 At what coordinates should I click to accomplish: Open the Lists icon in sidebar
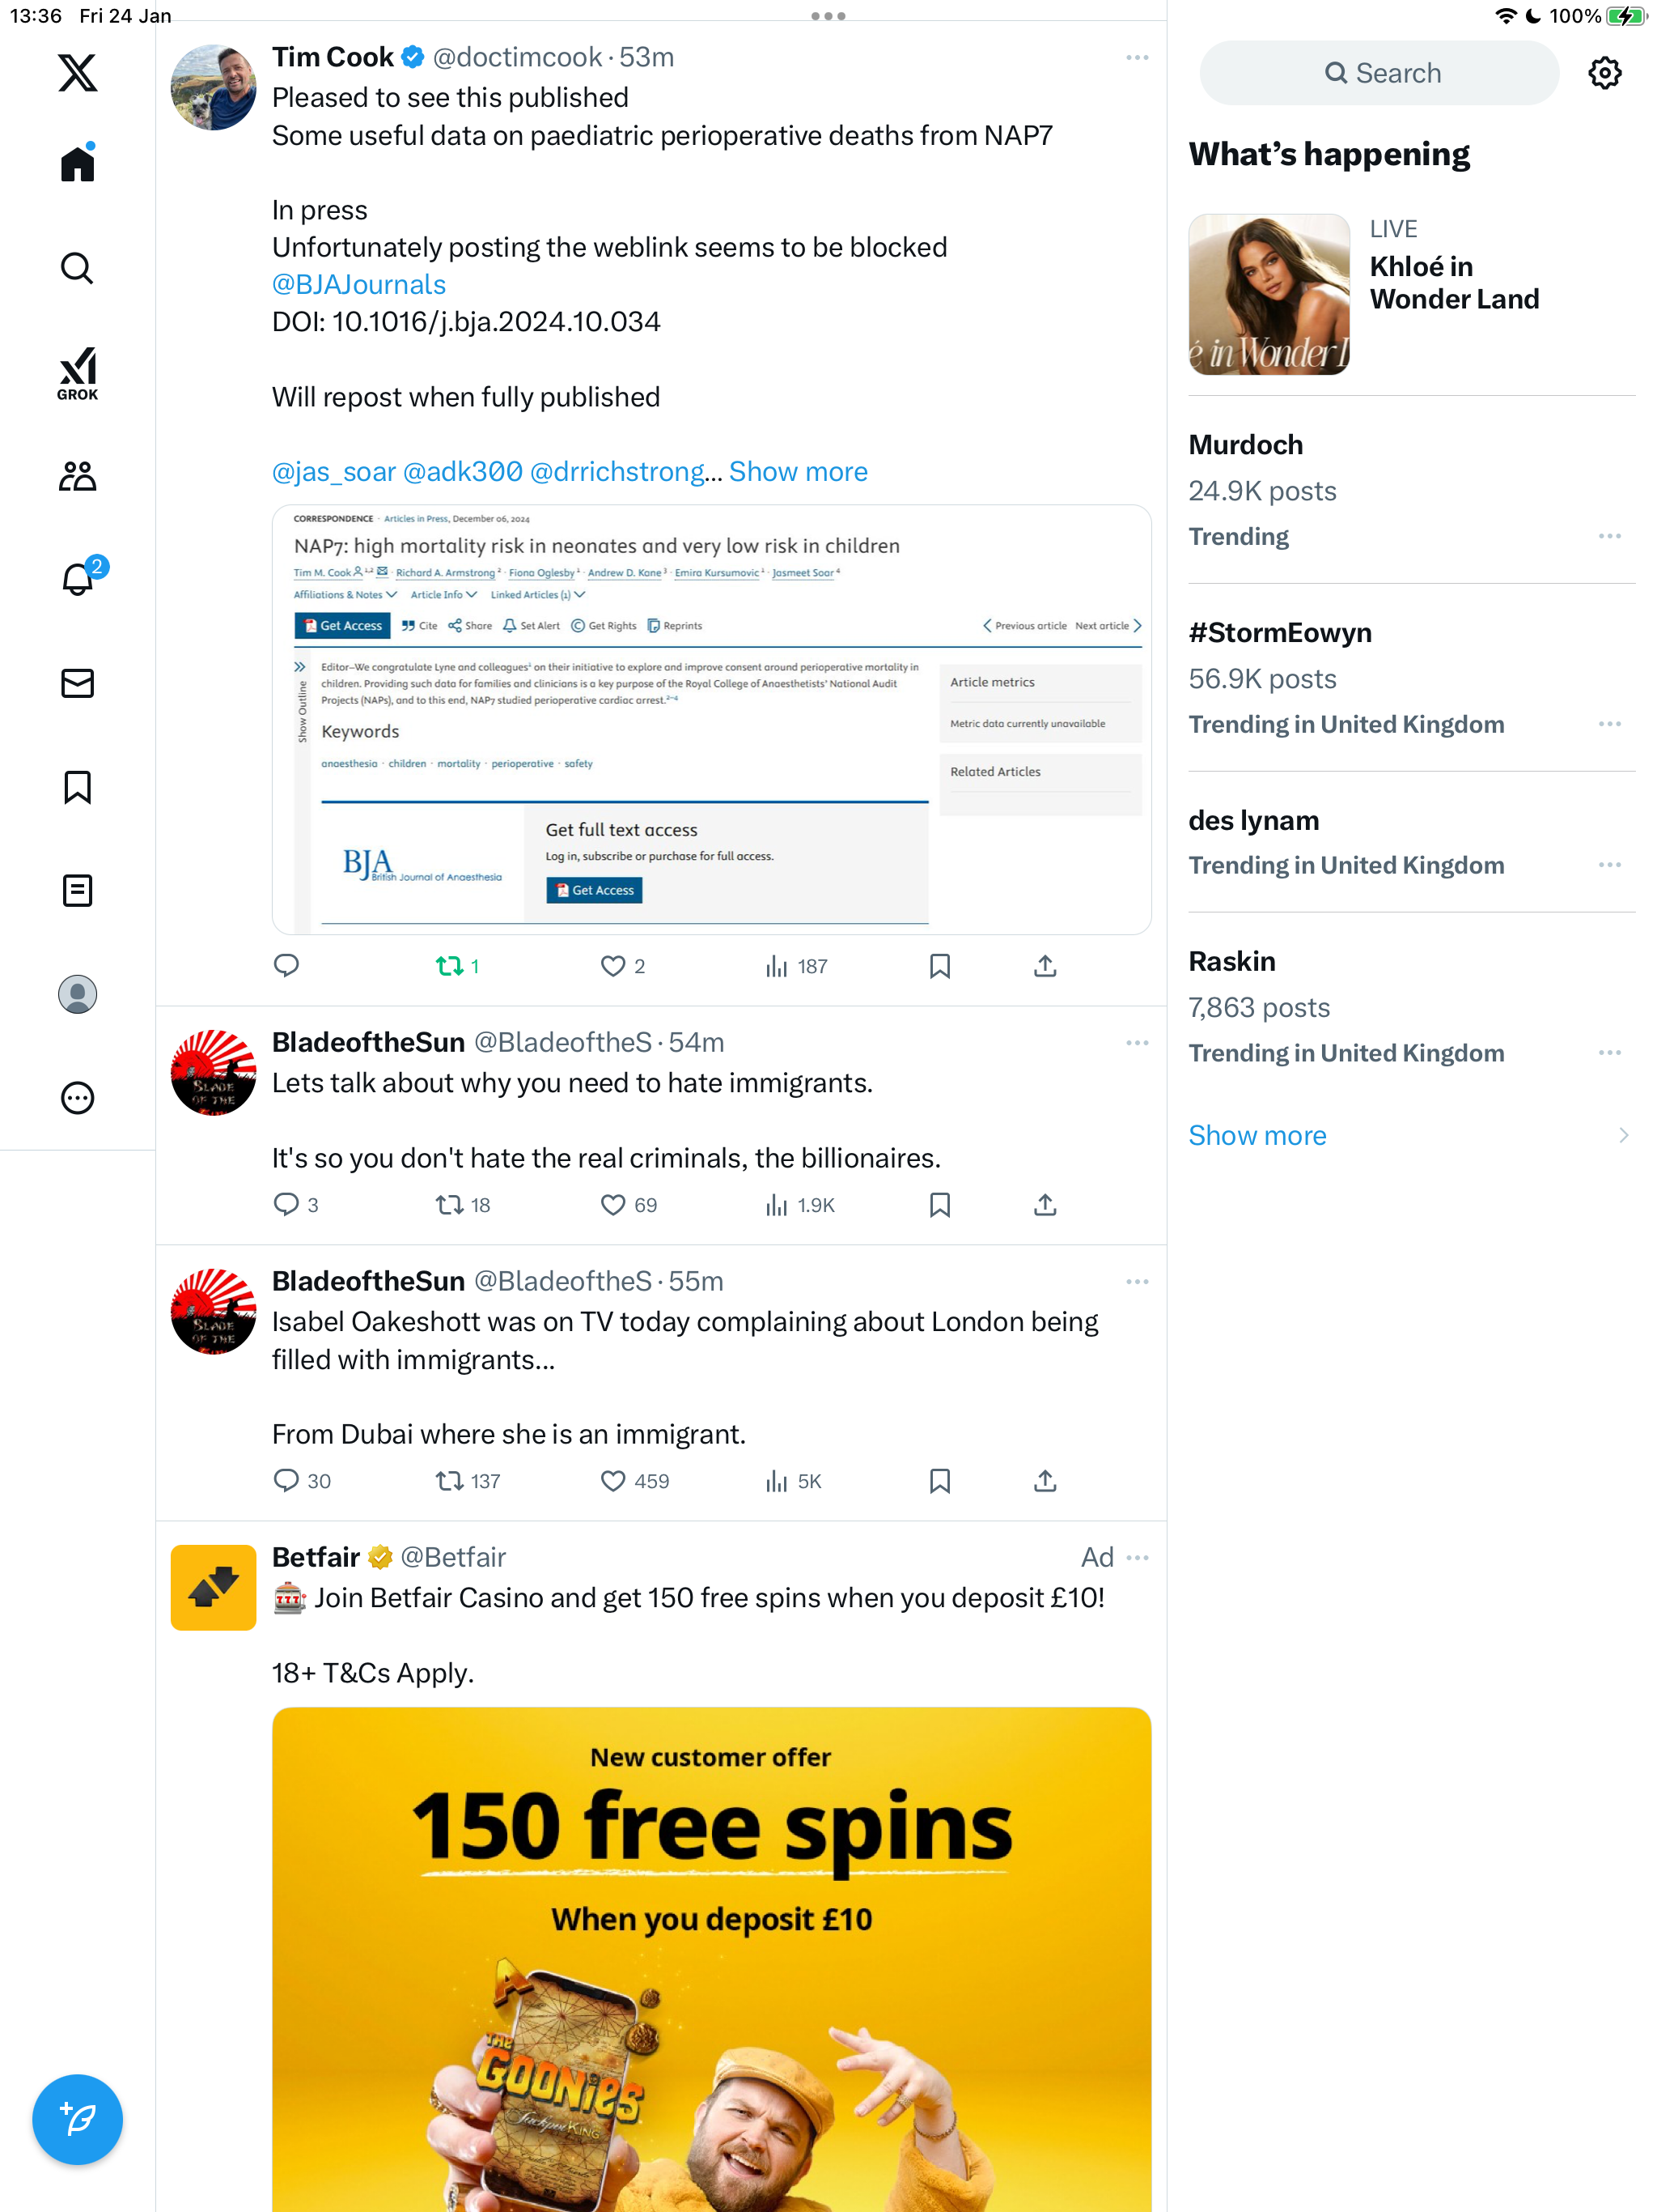pyautogui.click(x=77, y=890)
